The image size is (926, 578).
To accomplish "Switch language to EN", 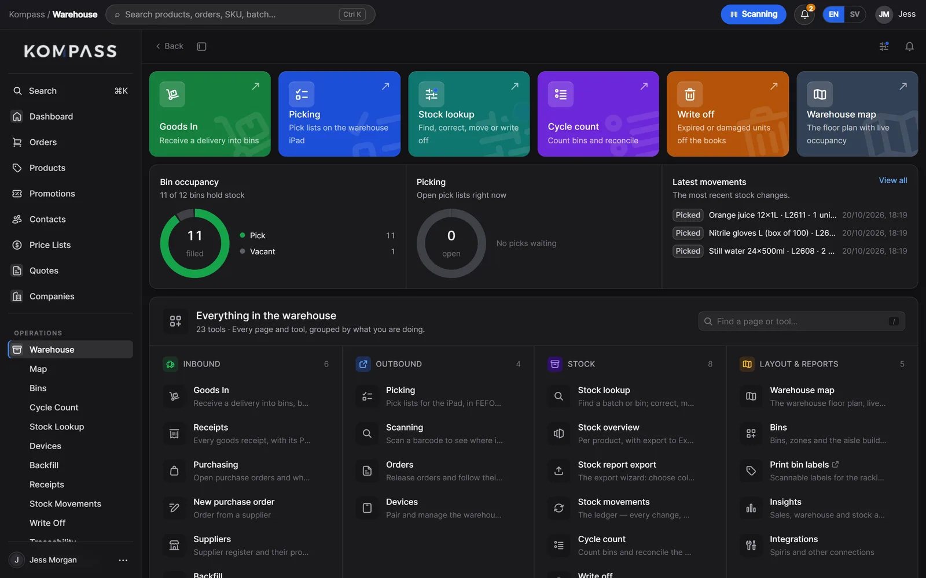I will (833, 14).
